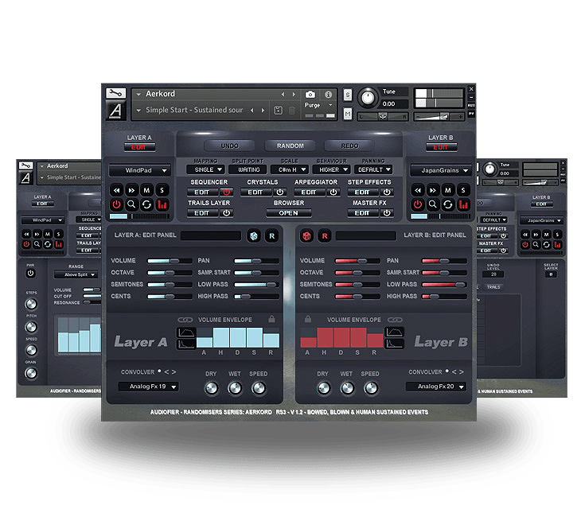
Task: Go to previous instrument next to Aerkord
Action: [x=283, y=95]
